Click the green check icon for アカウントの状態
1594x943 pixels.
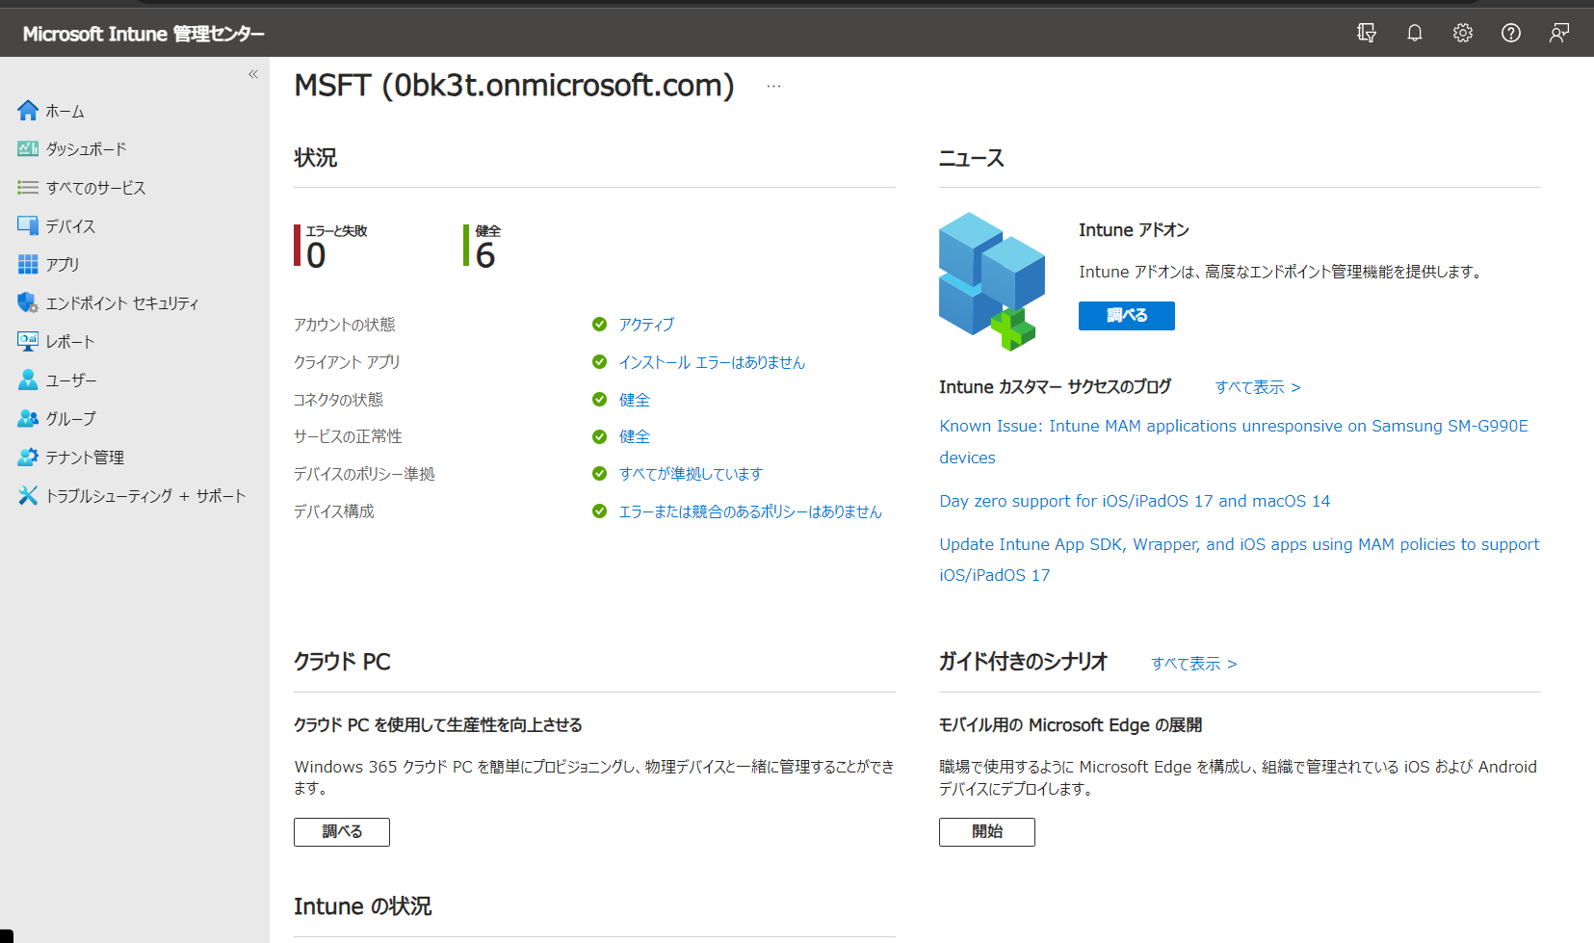599,325
